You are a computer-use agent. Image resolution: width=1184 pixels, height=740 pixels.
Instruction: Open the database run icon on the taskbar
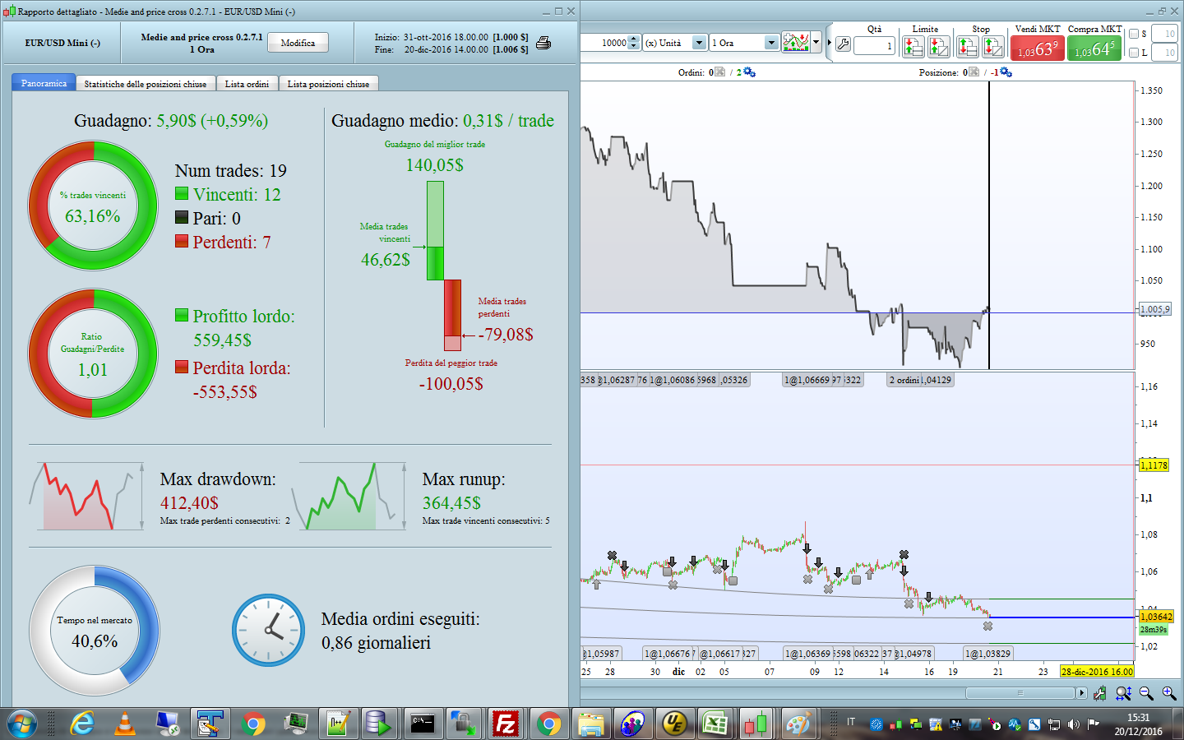(x=378, y=724)
